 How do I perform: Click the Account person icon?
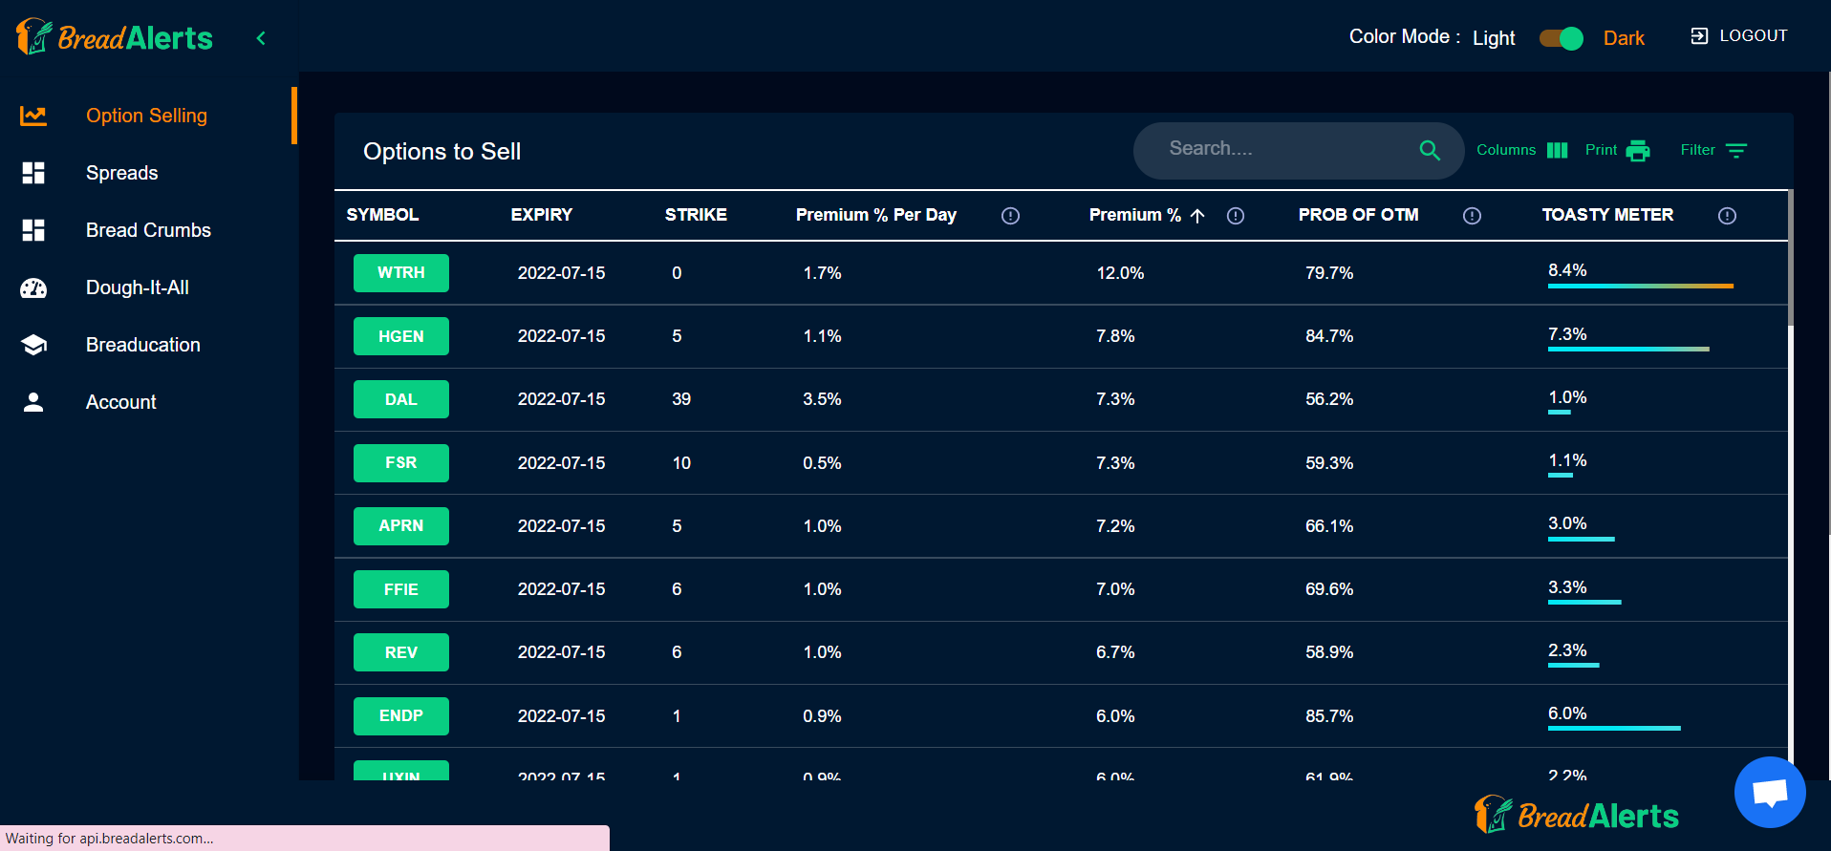click(x=33, y=402)
